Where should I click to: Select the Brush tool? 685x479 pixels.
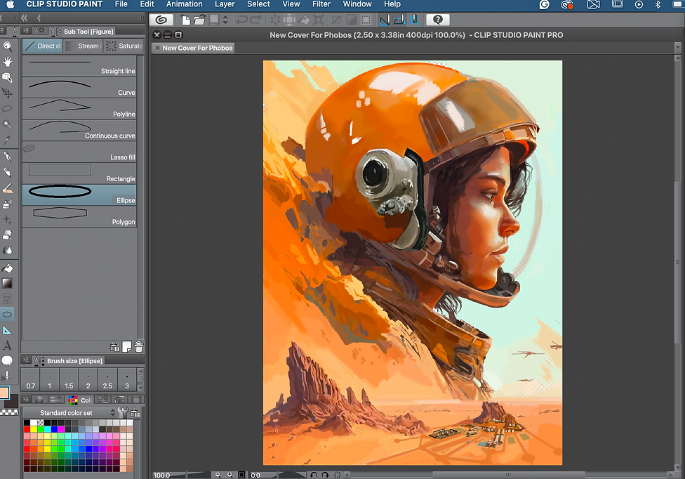pyautogui.click(x=7, y=188)
